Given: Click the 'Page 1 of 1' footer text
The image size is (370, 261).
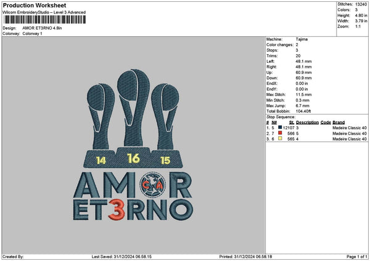Looking at the screenshot, I should [357, 257].
